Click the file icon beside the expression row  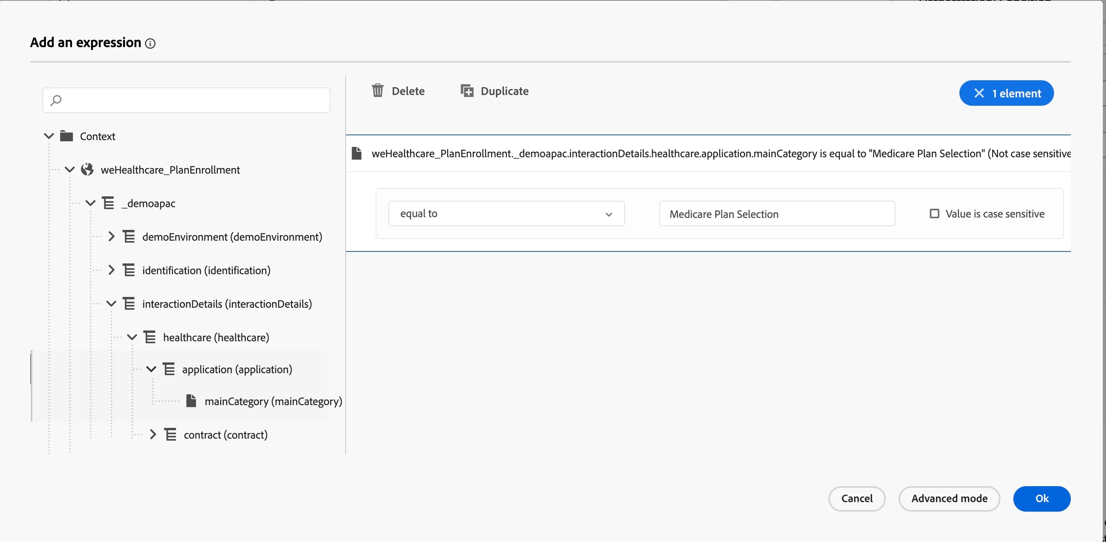pyautogui.click(x=356, y=153)
